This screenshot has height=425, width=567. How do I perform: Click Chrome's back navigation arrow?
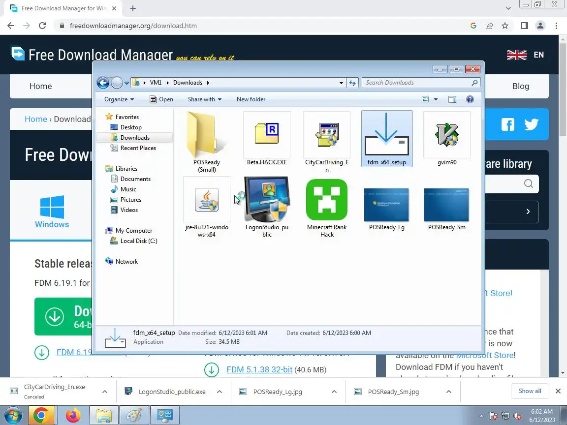(x=11, y=26)
